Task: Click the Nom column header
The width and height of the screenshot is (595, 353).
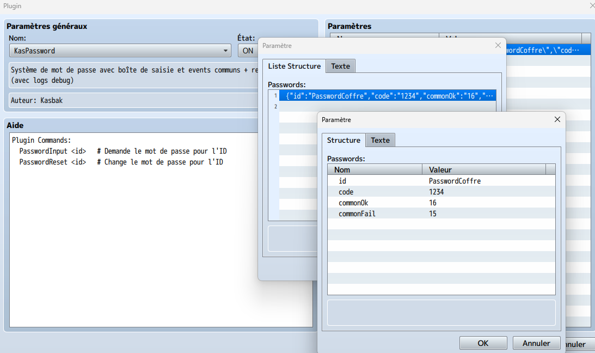Action: tap(375, 169)
